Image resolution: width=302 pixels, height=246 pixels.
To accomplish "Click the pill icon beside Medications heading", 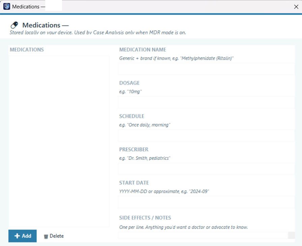I will click(14, 25).
